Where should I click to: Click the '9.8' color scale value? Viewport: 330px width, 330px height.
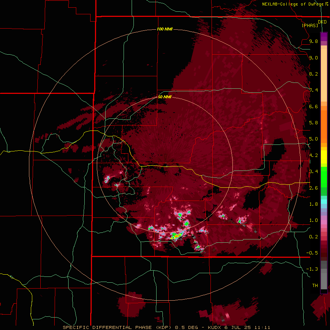pos(313,41)
